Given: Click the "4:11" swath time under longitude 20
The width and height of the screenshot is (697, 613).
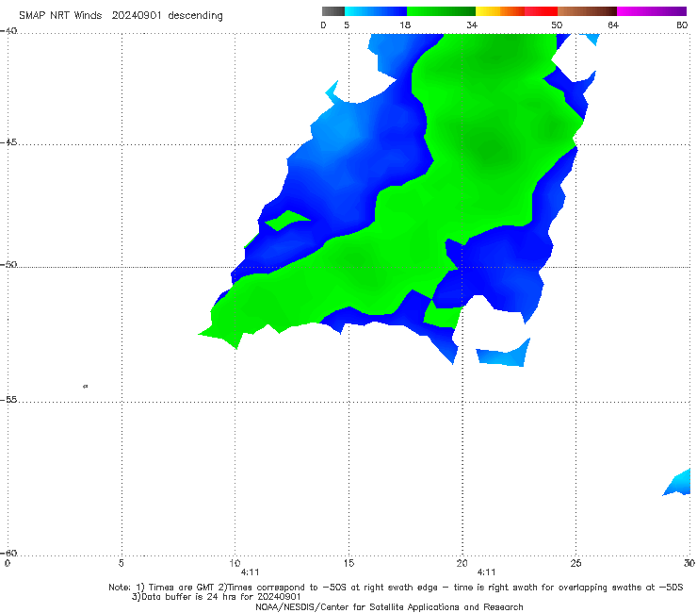Looking at the screenshot, I should point(486,572).
